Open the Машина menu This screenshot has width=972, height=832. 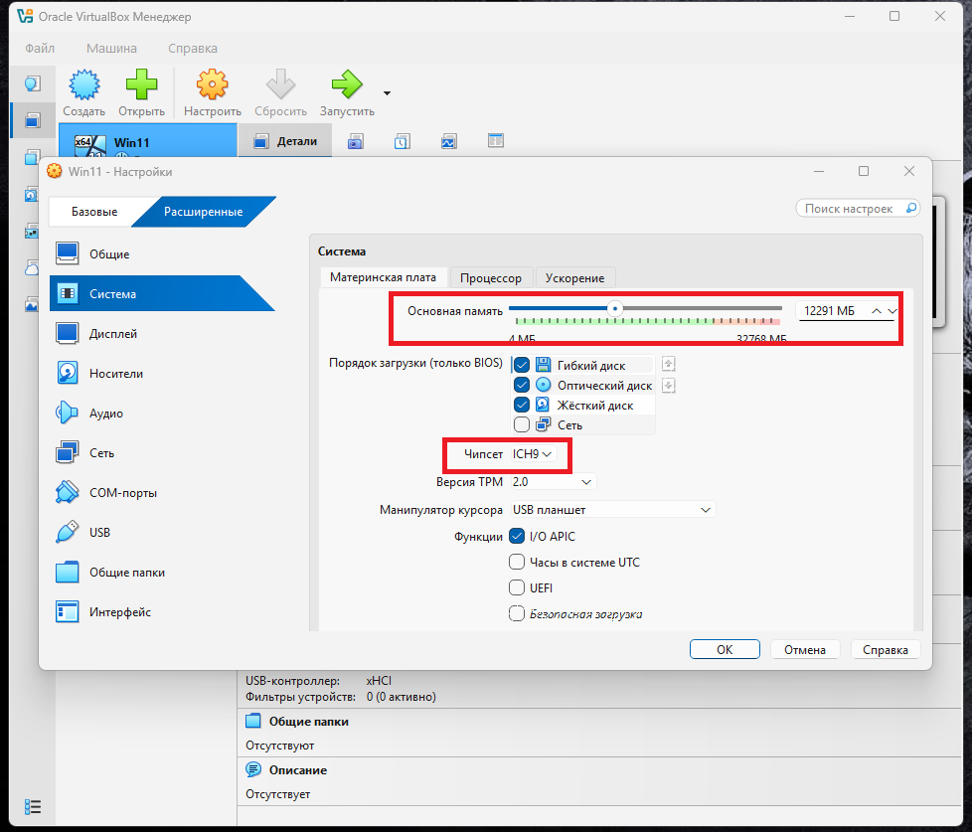(x=111, y=48)
